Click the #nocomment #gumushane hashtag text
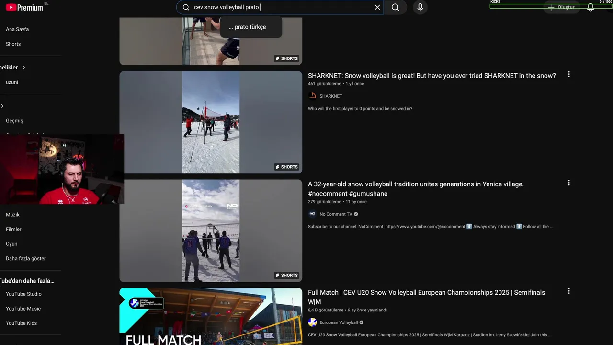Screen dimensions: 613x345 (348, 194)
